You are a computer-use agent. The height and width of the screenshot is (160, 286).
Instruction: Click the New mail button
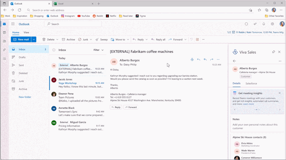pyautogui.click(x=21, y=39)
